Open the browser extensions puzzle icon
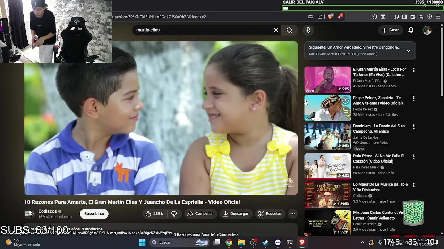 click(375, 17)
